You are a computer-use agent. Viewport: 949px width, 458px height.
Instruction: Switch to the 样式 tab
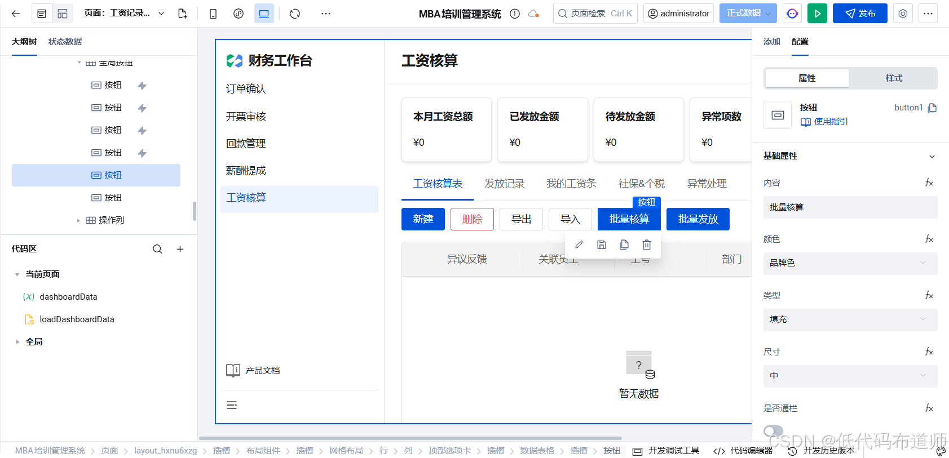click(x=894, y=78)
